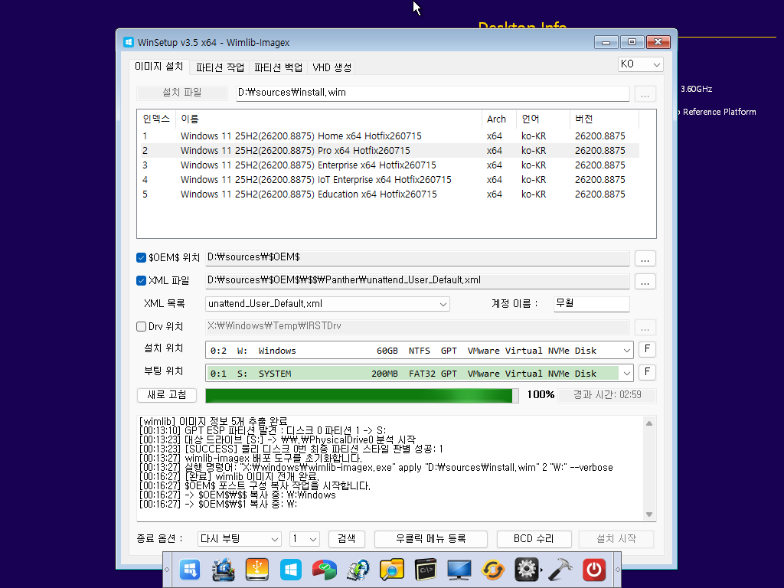Select the Windows 11 IoT Enterprise row
The width and height of the screenshot is (784, 588).
(x=390, y=179)
